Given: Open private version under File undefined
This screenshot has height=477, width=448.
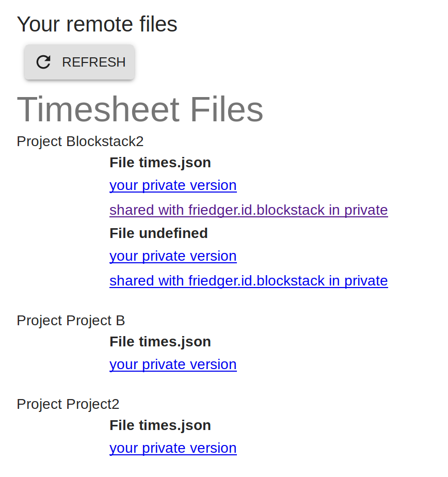Looking at the screenshot, I should 173,256.
